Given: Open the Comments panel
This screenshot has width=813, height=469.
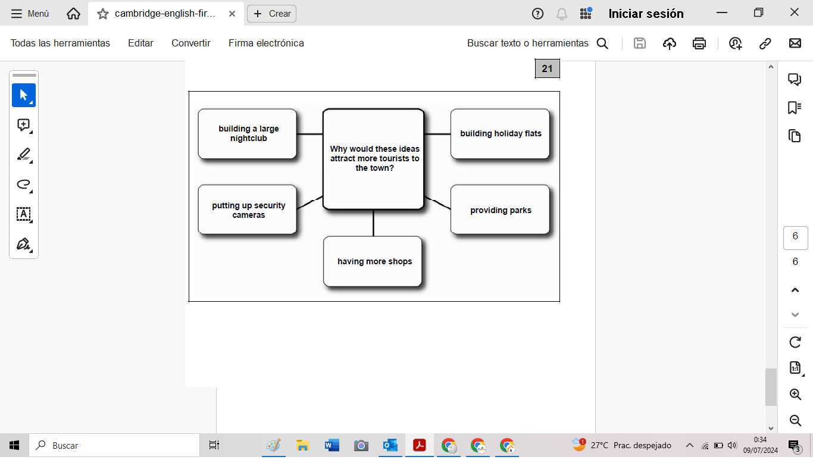Looking at the screenshot, I should pos(795,79).
